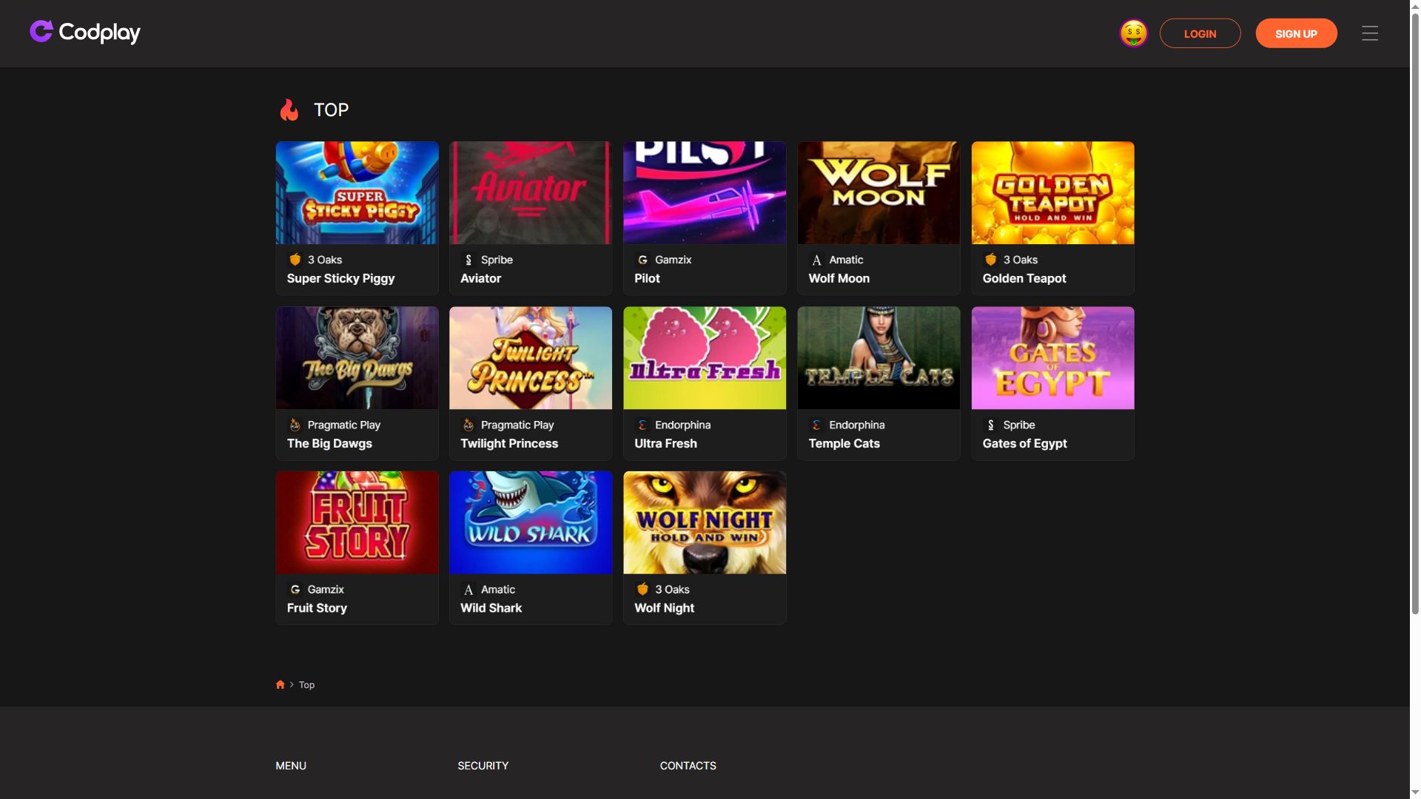Viewport: 1421px width, 799px height.
Task: Open the Fruit Story thumbnail
Action: [x=357, y=522]
